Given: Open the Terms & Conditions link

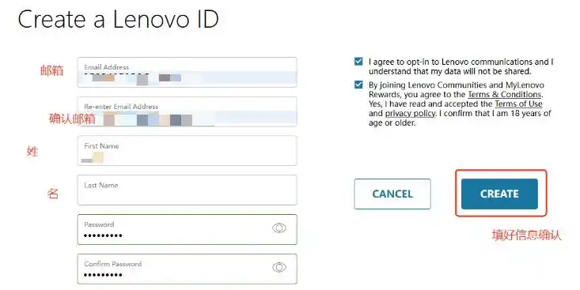Looking at the screenshot, I should click(x=505, y=95).
